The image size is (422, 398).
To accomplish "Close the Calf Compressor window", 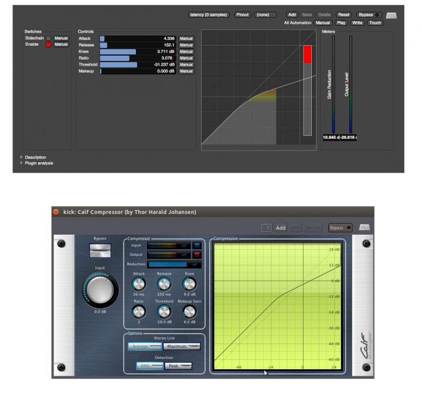I will [56, 212].
